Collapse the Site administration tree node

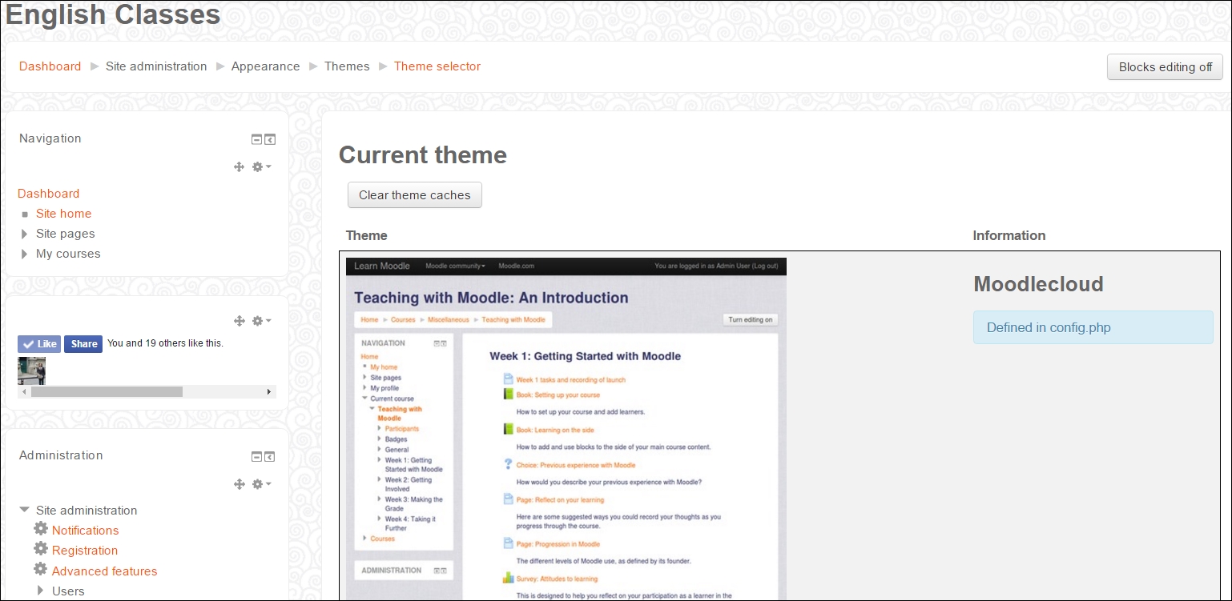click(25, 510)
